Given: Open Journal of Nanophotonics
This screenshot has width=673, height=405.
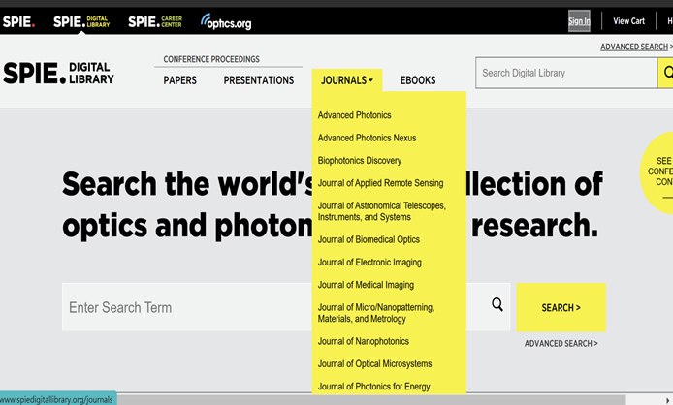Looking at the screenshot, I should 364,341.
